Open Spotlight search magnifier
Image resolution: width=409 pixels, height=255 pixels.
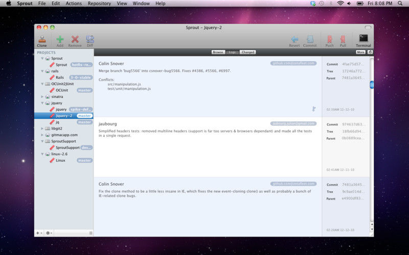[400, 4]
